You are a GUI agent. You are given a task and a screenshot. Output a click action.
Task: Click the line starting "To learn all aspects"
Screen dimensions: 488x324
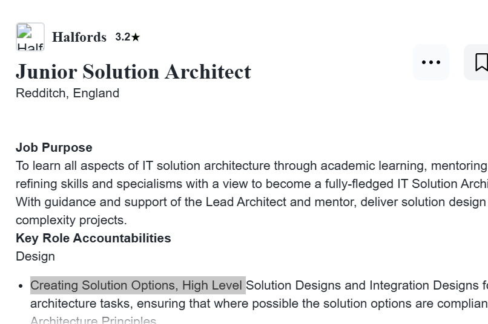182,166
